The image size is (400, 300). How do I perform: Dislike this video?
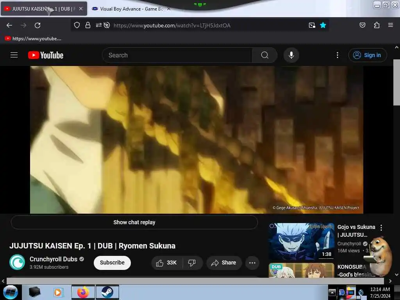pos(192,263)
